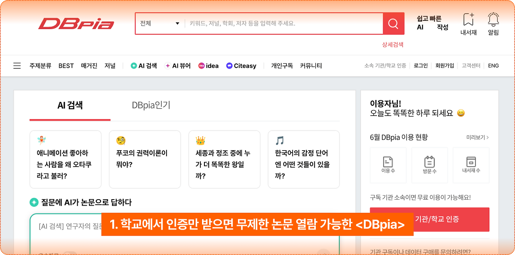515x255 pixels.
Task: Open 미리보기 with its chevron
Action: (x=478, y=137)
